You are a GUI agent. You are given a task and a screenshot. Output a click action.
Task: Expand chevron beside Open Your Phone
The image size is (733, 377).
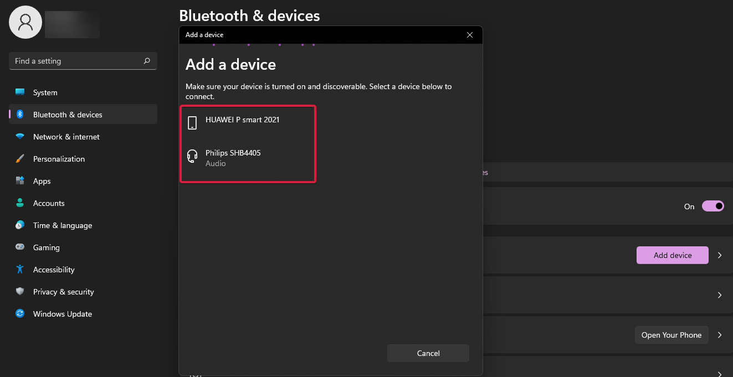pos(720,335)
